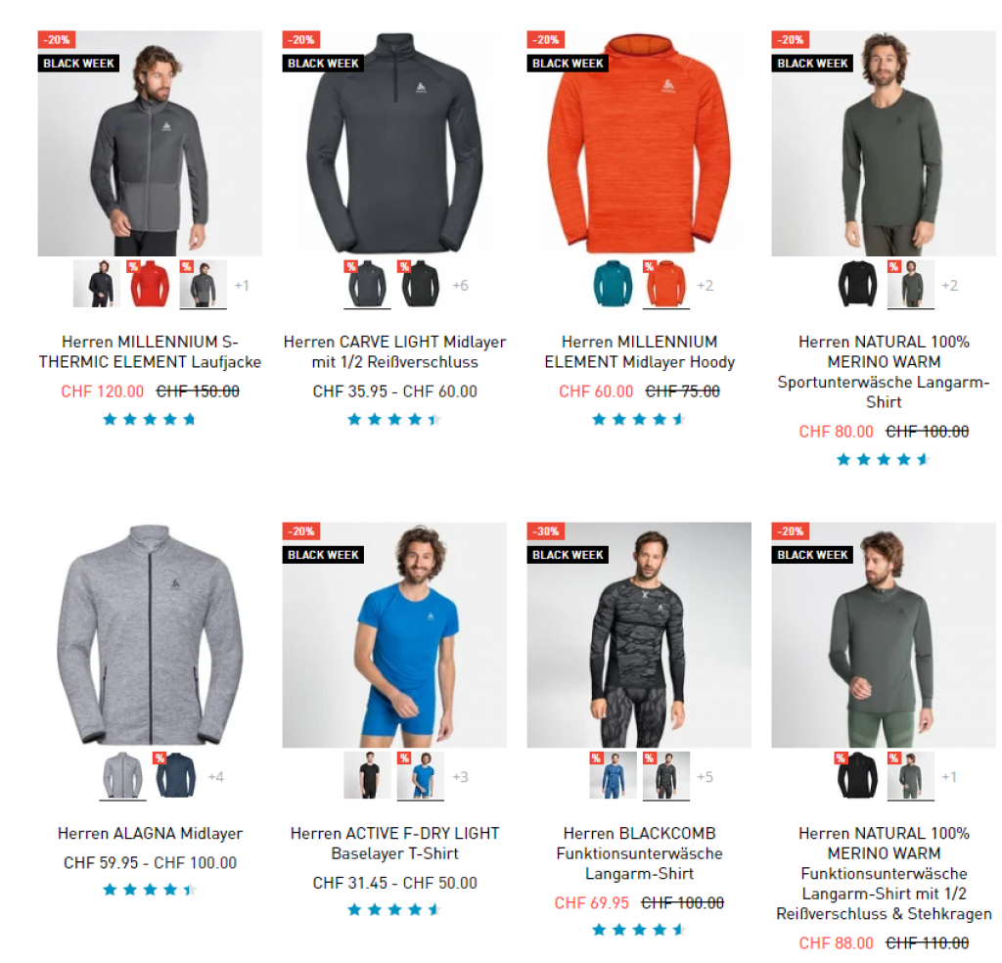
Task: Click star rating under BLACKCOMB Langarm-Shirt
Action: (639, 930)
